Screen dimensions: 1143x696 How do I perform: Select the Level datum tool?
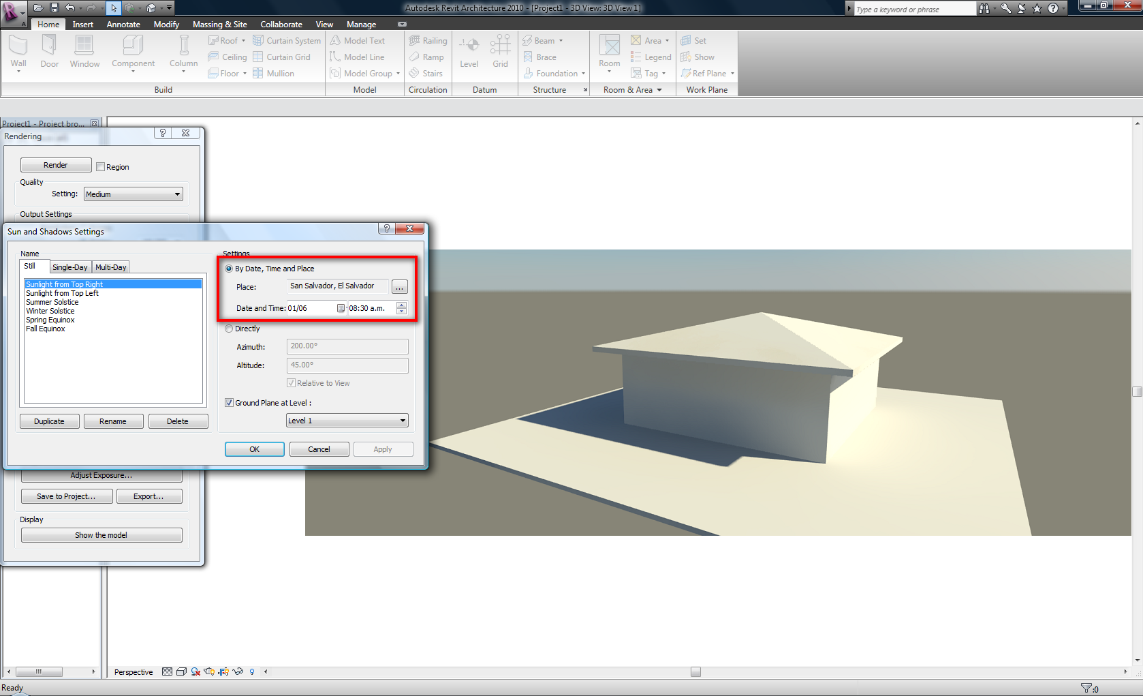click(469, 46)
